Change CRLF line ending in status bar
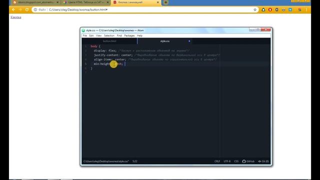The width and height of the screenshot is (320, 180). tap(217, 161)
